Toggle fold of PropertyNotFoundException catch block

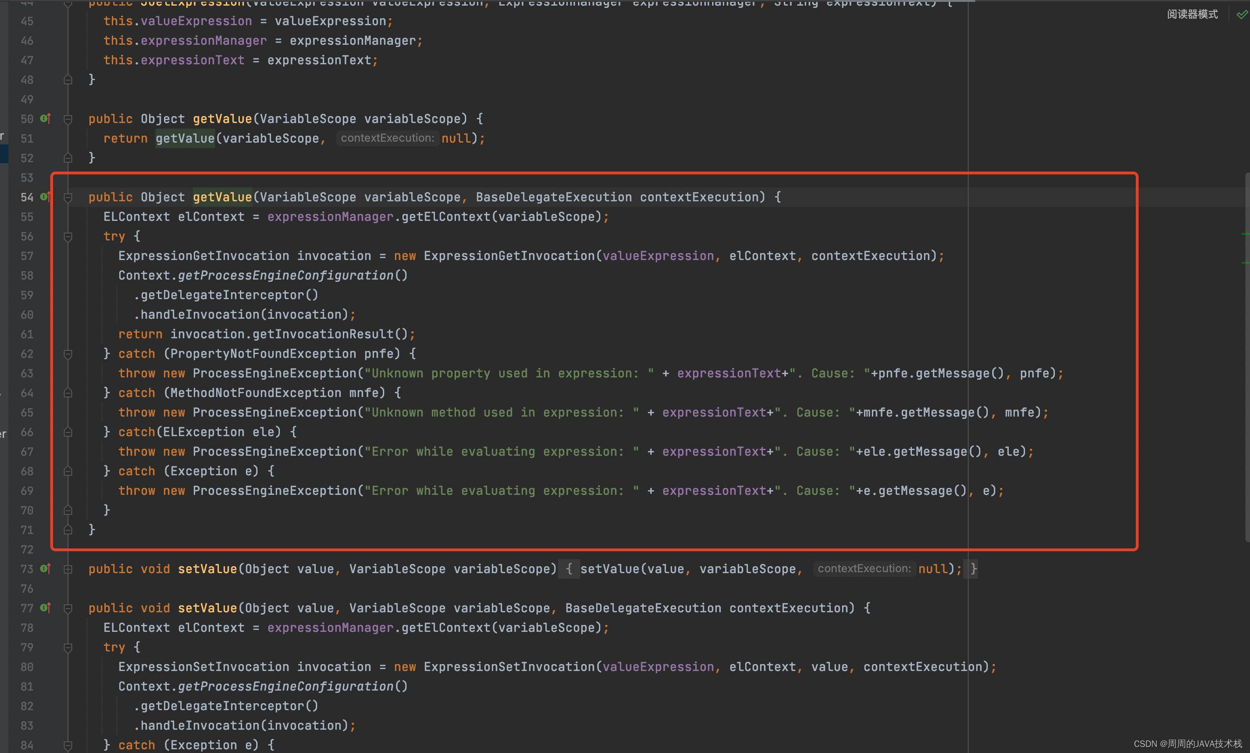(x=68, y=354)
